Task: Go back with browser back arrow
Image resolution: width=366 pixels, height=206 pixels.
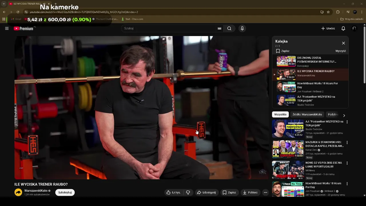Action: [4, 12]
